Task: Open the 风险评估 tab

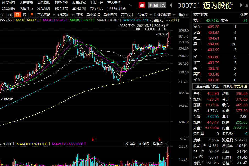Action: click(26, 8)
